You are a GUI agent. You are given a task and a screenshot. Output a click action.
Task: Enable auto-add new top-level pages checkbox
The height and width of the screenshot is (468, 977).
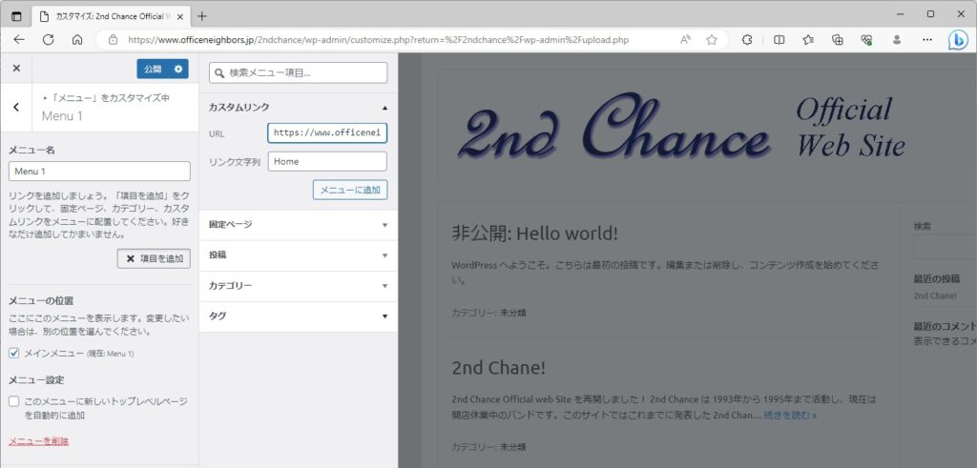(x=14, y=401)
